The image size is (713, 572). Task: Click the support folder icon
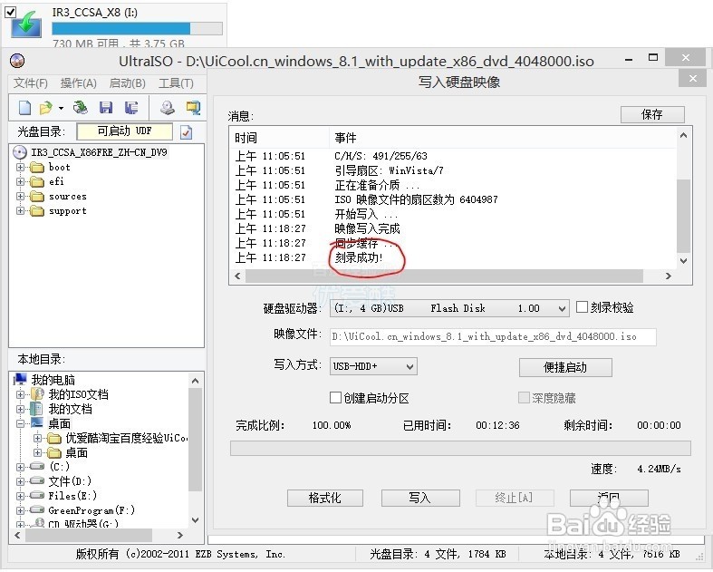(x=37, y=211)
